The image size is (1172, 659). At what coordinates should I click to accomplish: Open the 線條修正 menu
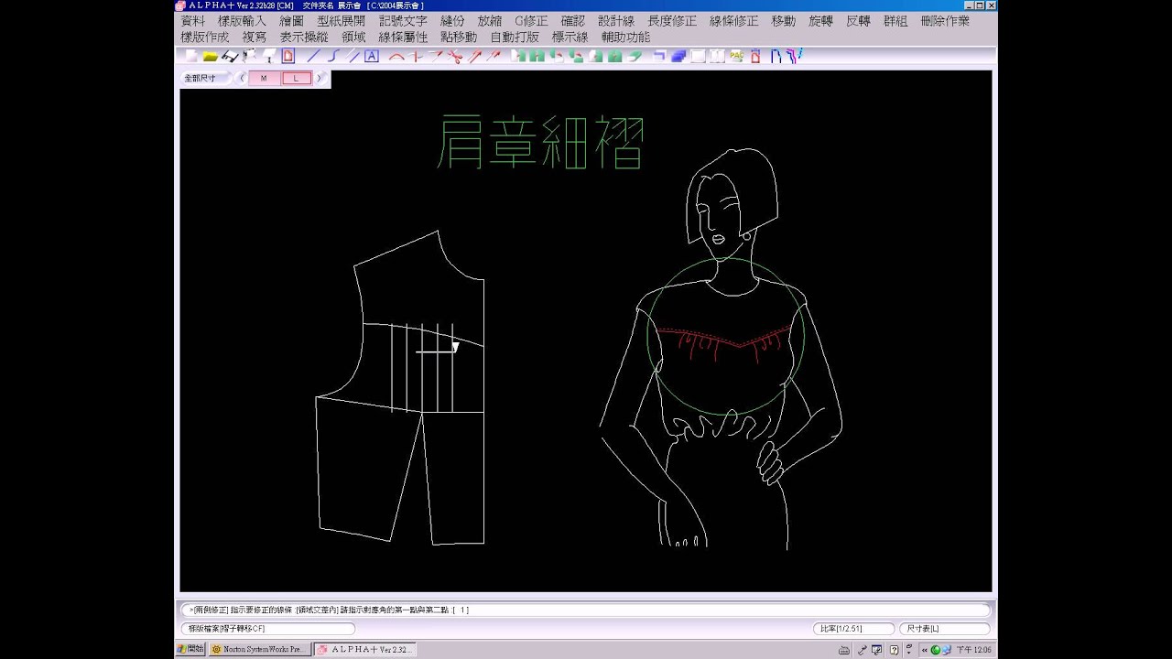point(734,20)
